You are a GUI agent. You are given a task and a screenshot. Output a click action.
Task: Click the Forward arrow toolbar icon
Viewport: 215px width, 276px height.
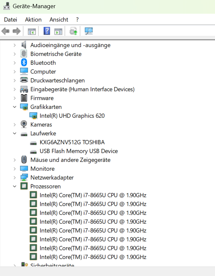17,31
